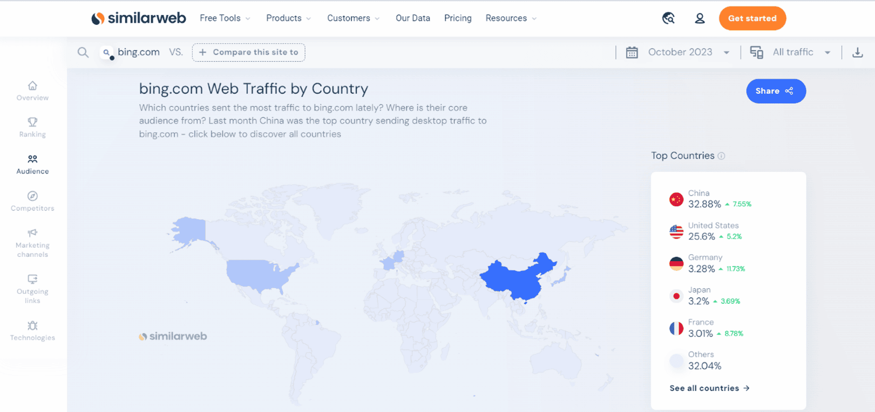Open the October 2023 date dropdown
This screenshot has height=412, width=875.
689,52
